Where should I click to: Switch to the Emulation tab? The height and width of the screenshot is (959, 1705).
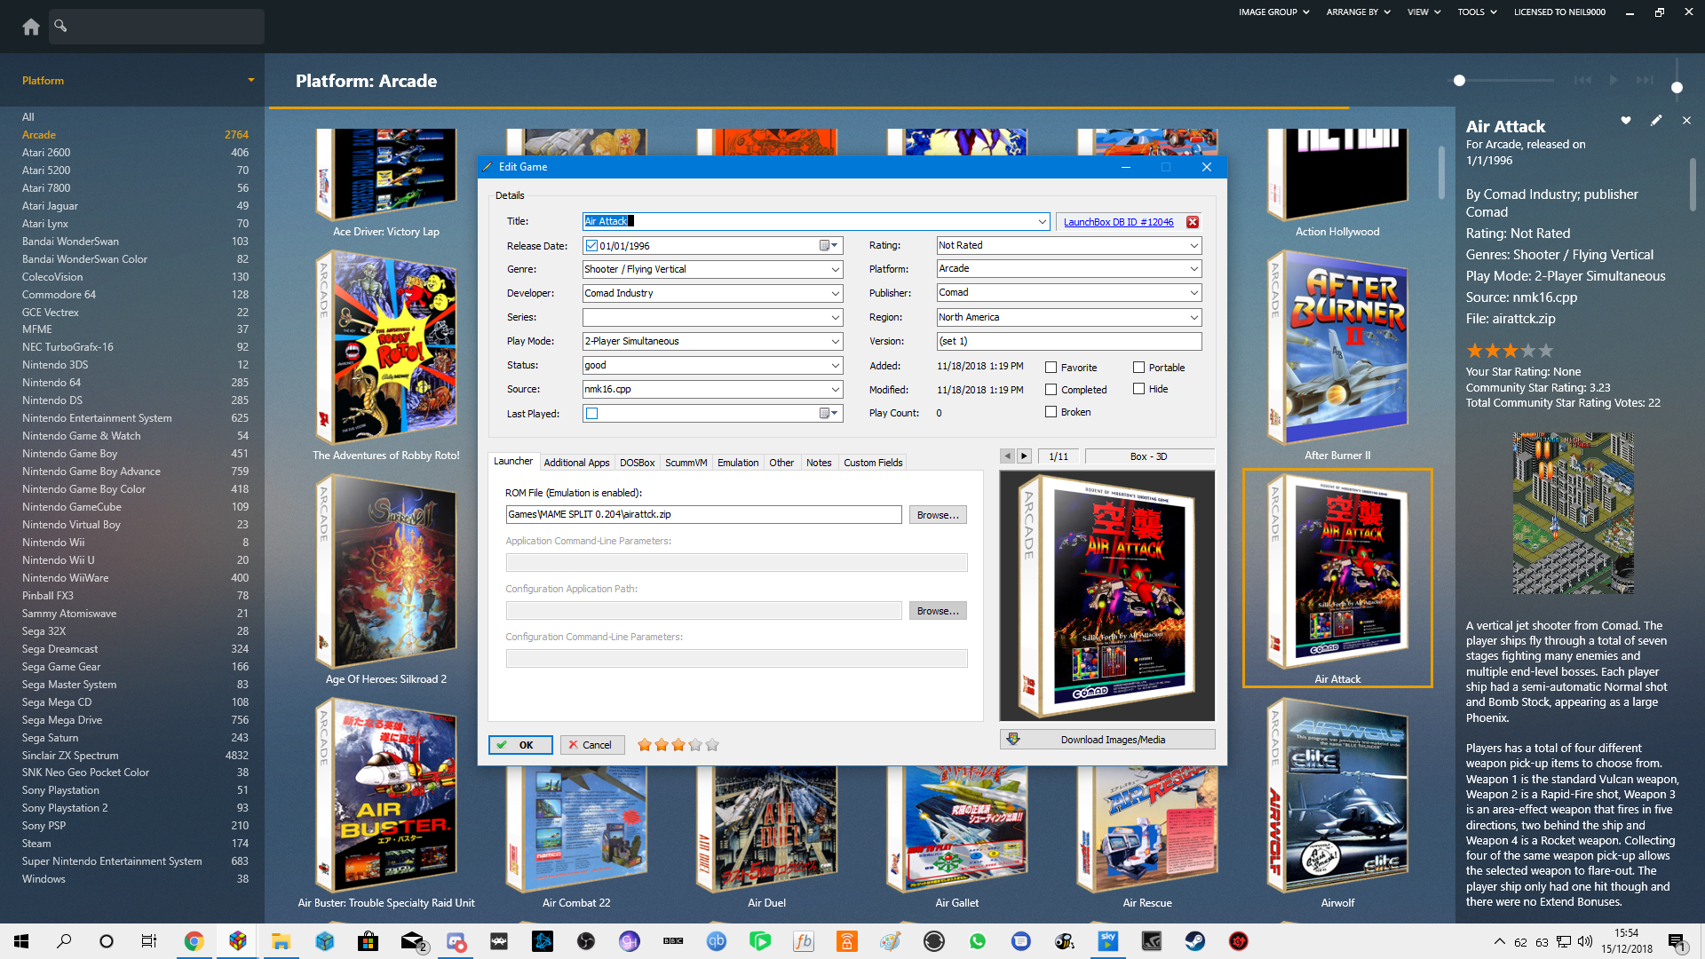tap(738, 463)
